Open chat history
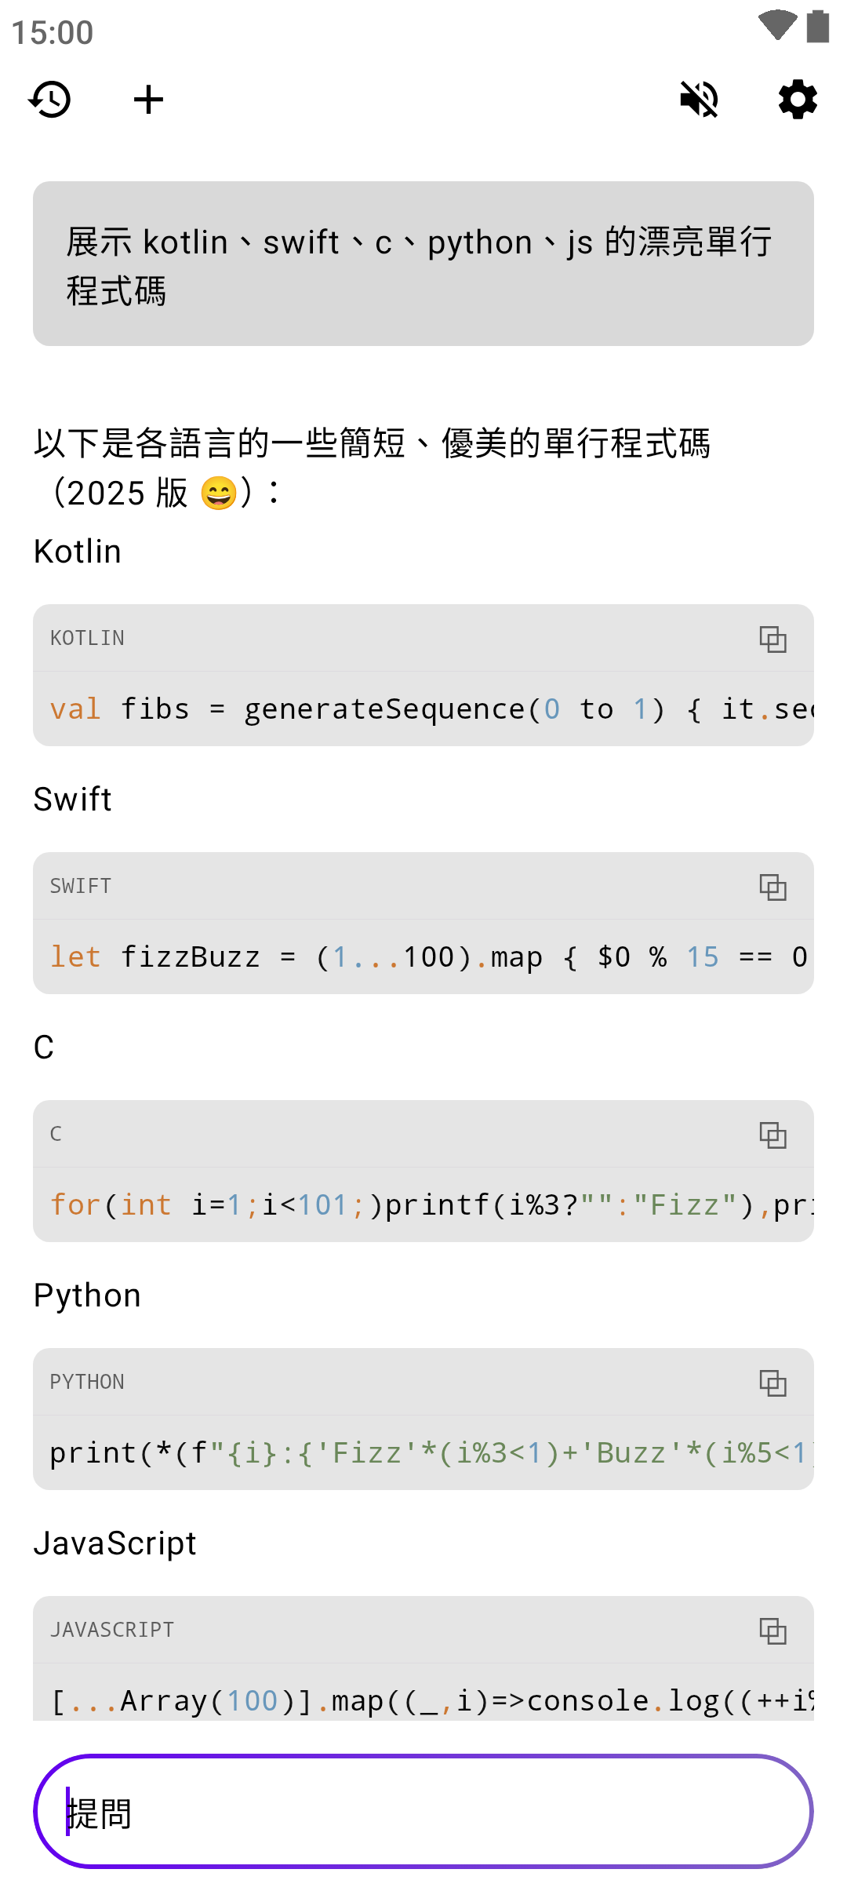 coord(50,100)
